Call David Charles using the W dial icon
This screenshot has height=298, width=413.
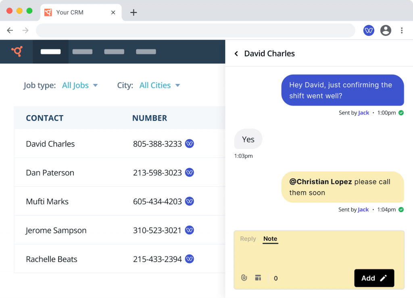[189, 144]
